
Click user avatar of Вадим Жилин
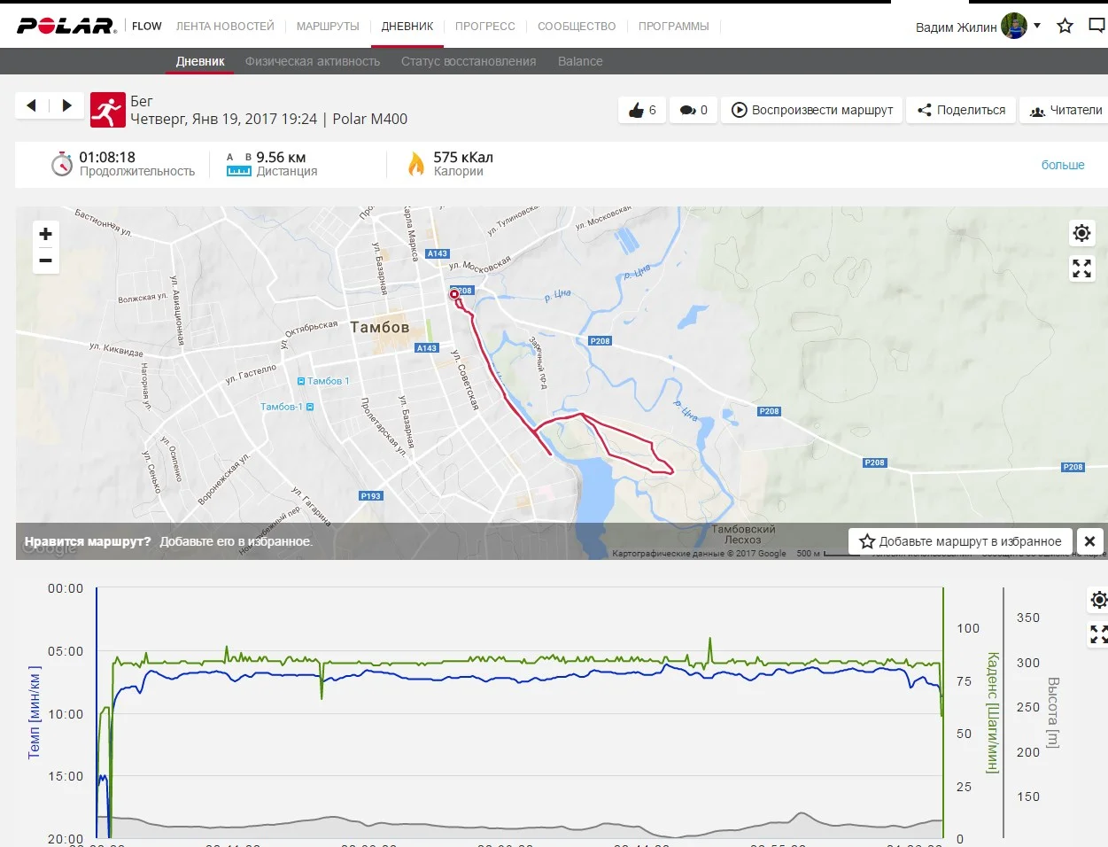point(1014,26)
